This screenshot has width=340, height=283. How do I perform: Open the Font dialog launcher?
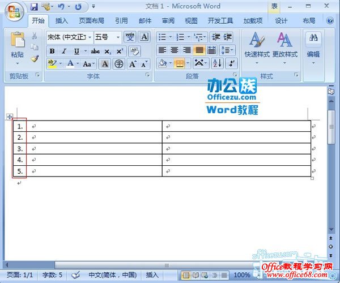(148, 75)
